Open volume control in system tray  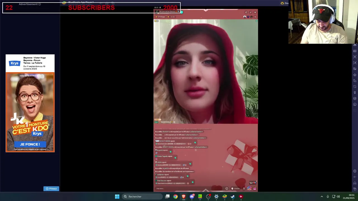pos(338,197)
